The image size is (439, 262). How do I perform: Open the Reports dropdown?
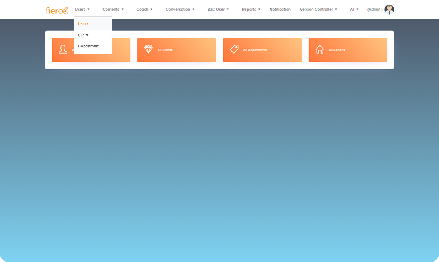coord(251,9)
